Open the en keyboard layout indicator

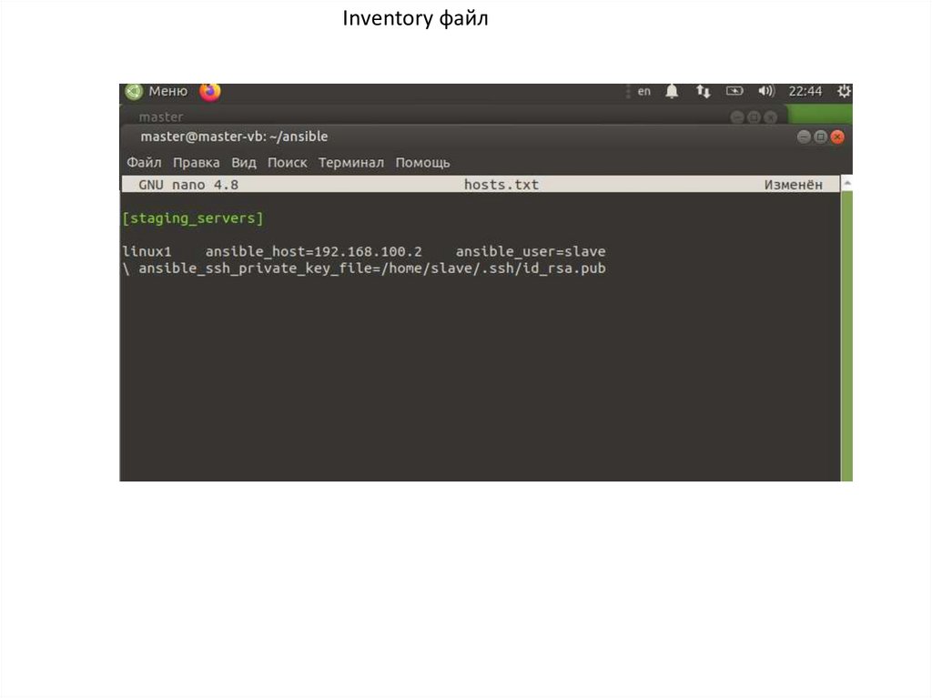click(x=643, y=92)
